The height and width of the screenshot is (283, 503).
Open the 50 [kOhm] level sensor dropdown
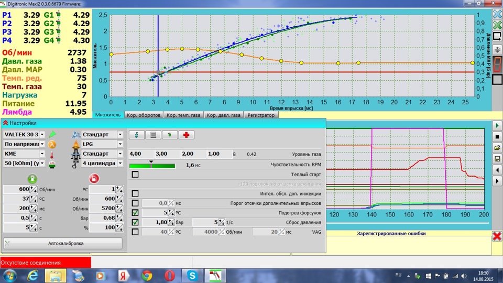[x=42, y=164]
